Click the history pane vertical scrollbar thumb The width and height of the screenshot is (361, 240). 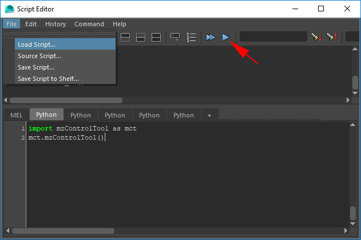click(x=355, y=83)
